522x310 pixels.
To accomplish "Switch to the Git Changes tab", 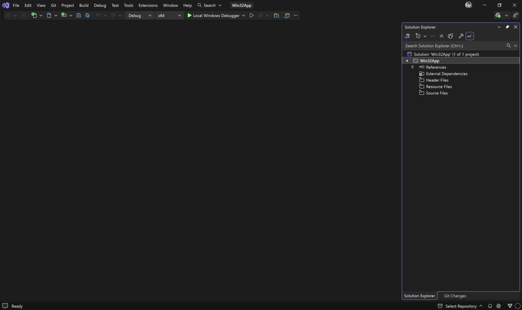I will pyautogui.click(x=455, y=296).
